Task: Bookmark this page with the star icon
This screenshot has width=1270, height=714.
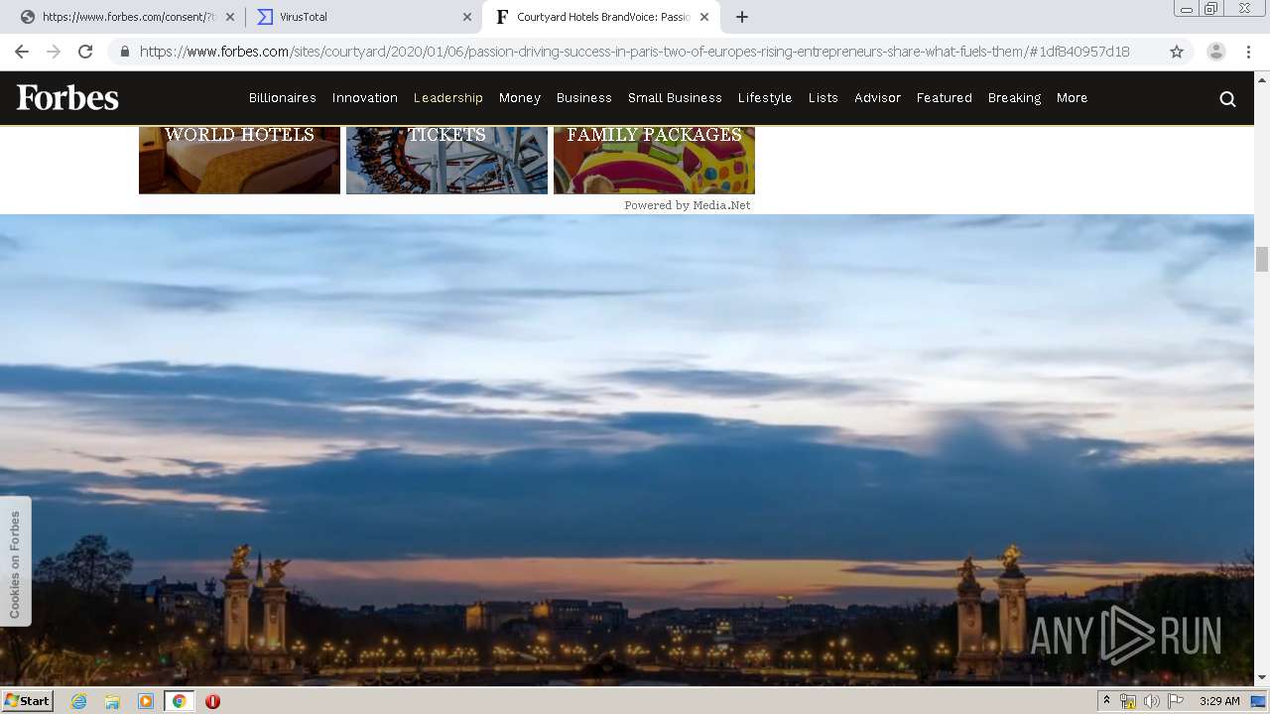Action: 1177,52
